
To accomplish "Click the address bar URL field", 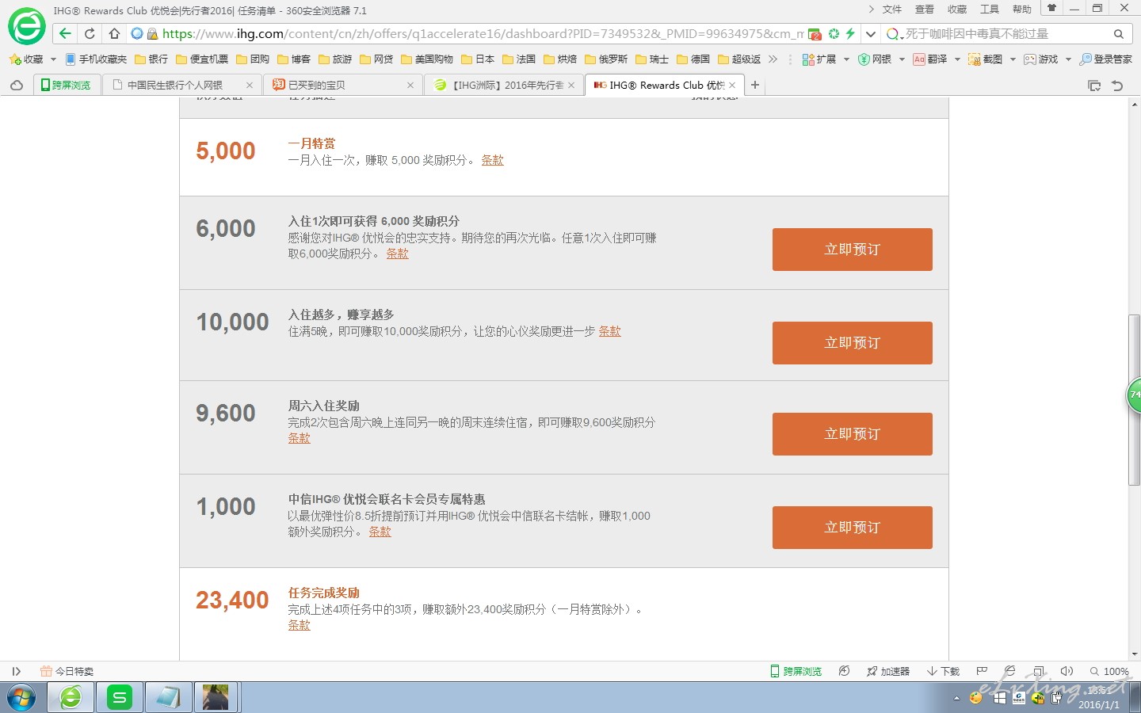I will coord(482,34).
